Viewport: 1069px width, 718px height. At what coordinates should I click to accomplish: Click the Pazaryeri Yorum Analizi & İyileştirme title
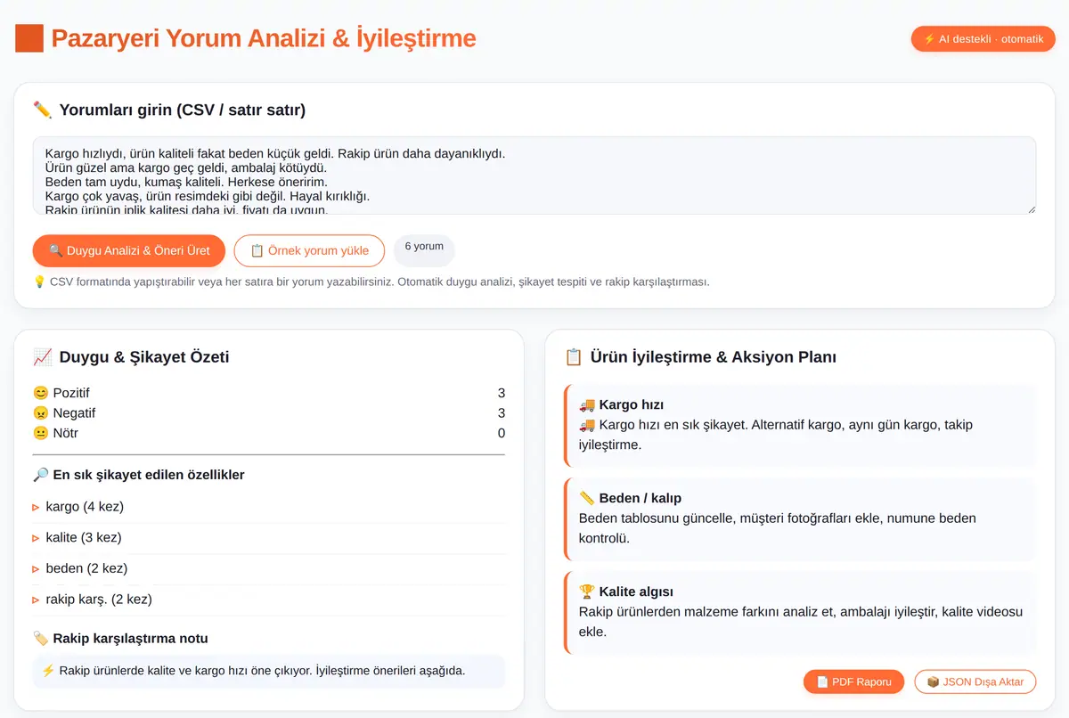[264, 38]
